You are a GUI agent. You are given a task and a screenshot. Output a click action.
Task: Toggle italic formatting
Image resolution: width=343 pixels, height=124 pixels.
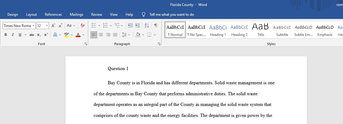tap(13, 34)
